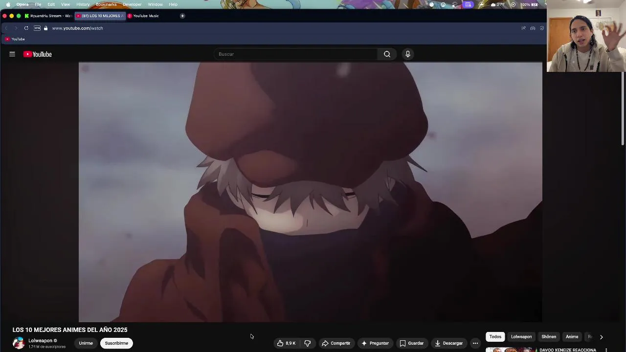The image size is (626, 352).
Task: Click the Suscribirme subscribe button
Action: pos(116,343)
